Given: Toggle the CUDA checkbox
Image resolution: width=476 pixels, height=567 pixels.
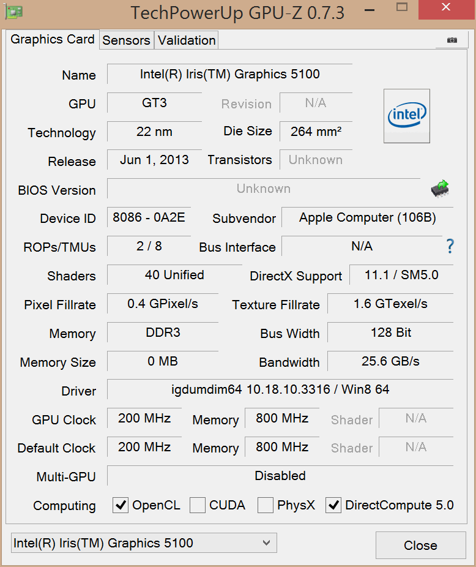Looking at the screenshot, I should tap(198, 505).
